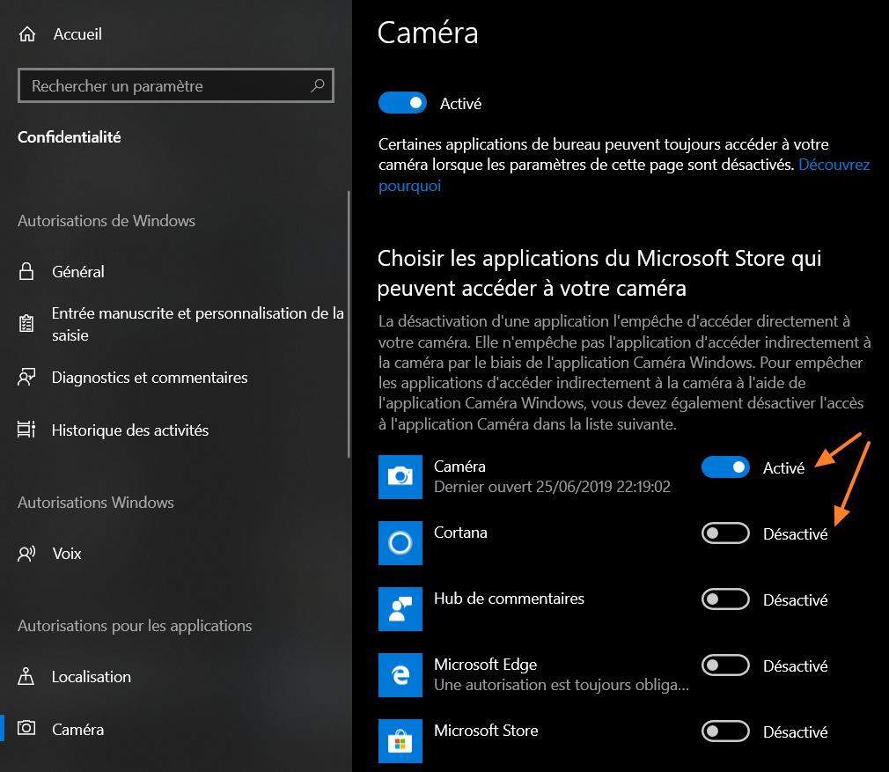889x772 pixels.
Task: Toggle Microsoft Edge camera permission on
Action: (725, 665)
